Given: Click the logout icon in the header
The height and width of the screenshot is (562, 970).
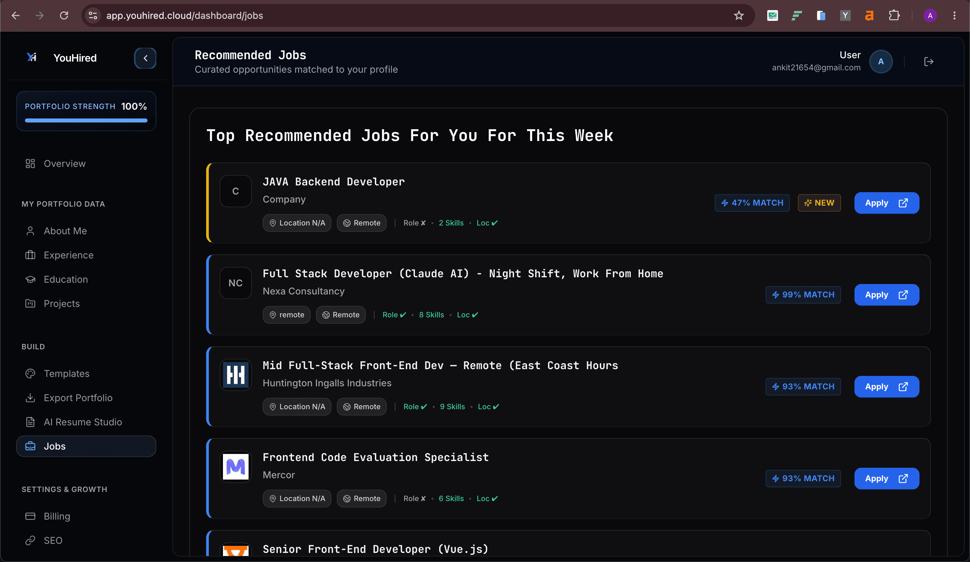Looking at the screenshot, I should (x=929, y=62).
